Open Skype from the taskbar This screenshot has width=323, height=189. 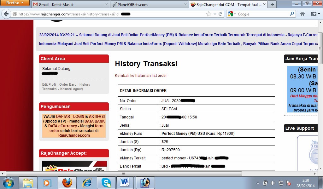click(x=106, y=183)
